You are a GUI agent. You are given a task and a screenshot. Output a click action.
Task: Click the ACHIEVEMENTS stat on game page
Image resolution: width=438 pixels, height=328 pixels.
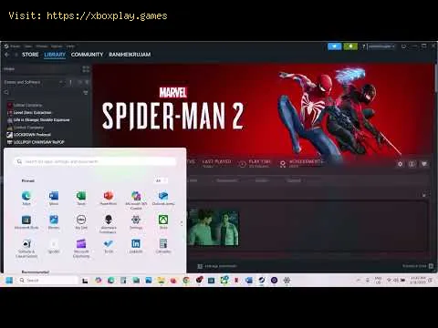(302, 163)
